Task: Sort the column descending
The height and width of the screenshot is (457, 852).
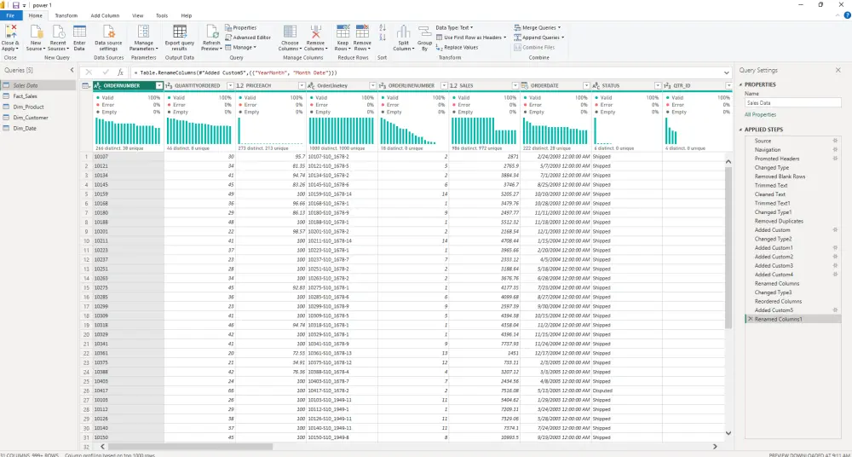Action: coord(383,37)
